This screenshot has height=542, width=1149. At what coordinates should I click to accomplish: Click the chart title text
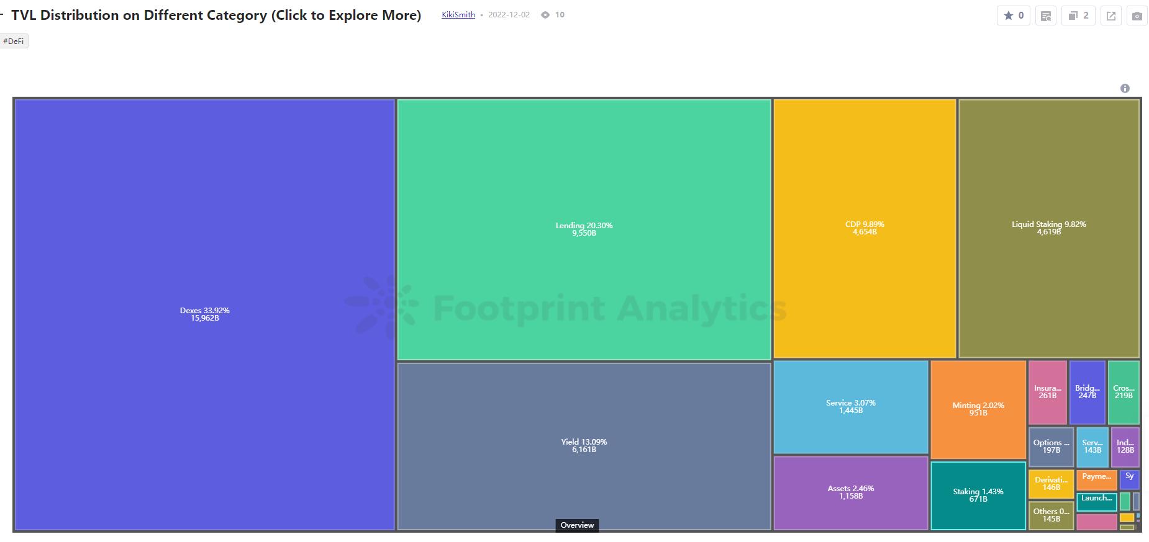216,15
